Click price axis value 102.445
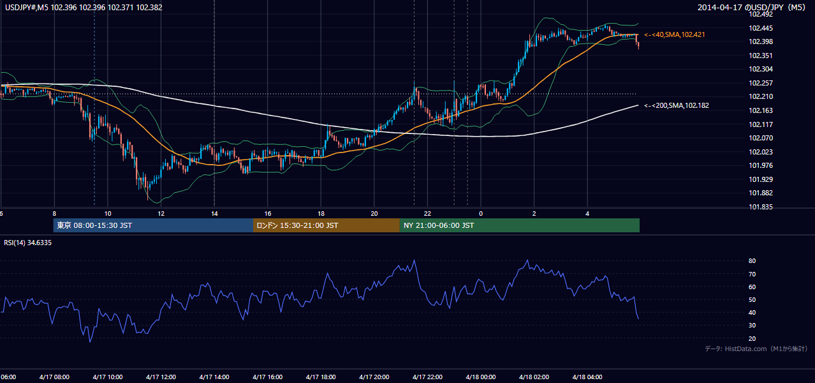815x383 pixels. [x=760, y=28]
